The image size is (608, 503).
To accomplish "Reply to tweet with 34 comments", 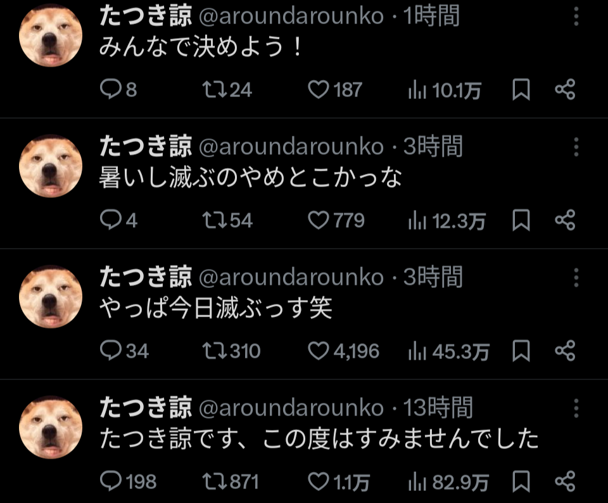I will (124, 351).
